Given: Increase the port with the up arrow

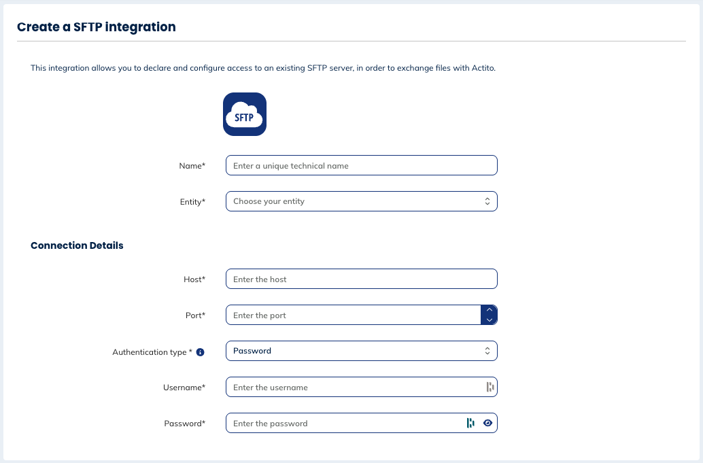Looking at the screenshot, I should (489, 310).
